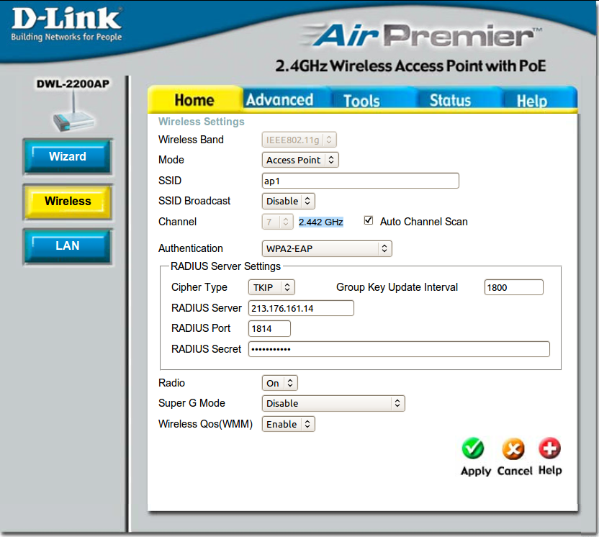Screen dimensions: 599x537
Task: Open the Cipher Type TKIP dropdown
Action: pyautogui.click(x=271, y=287)
